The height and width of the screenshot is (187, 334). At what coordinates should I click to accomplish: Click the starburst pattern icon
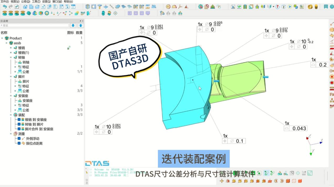(x=115, y=13)
